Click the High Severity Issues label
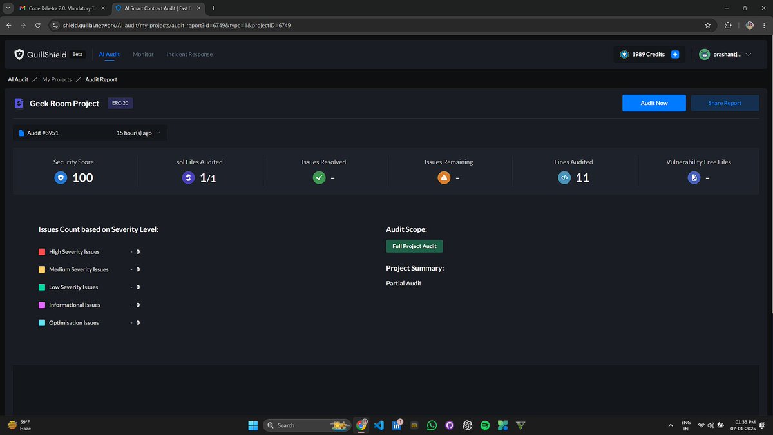The height and width of the screenshot is (435, 773). pos(74,252)
